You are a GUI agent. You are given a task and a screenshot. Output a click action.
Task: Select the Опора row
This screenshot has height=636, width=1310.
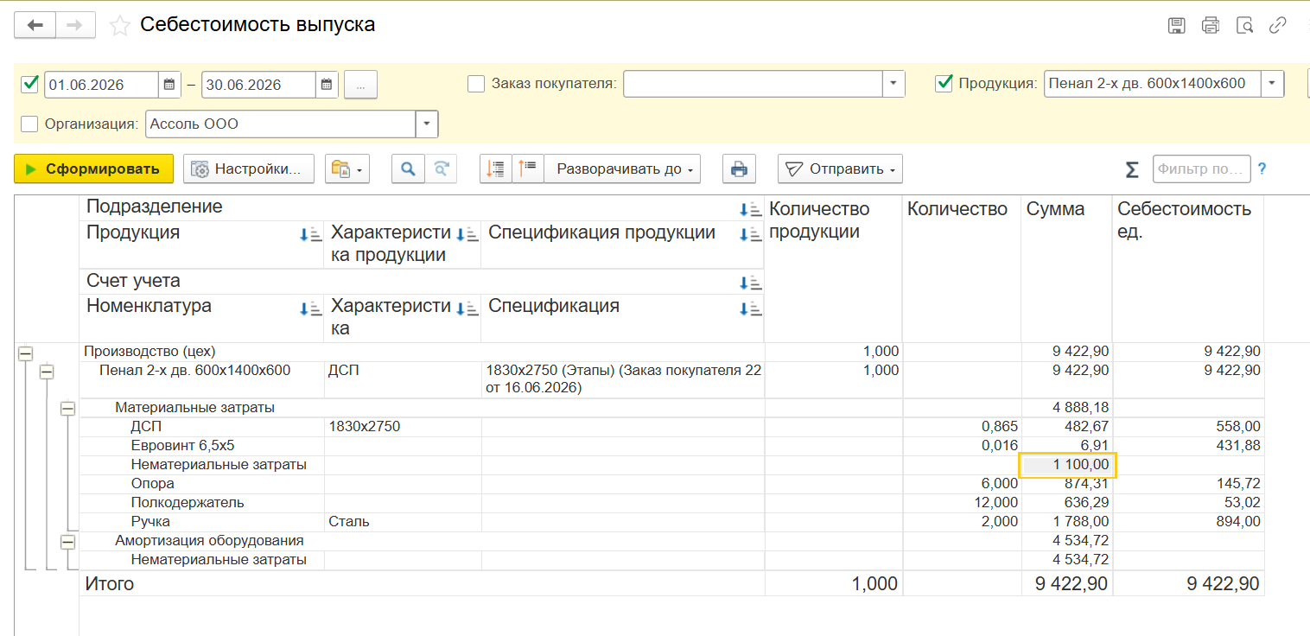point(671,484)
